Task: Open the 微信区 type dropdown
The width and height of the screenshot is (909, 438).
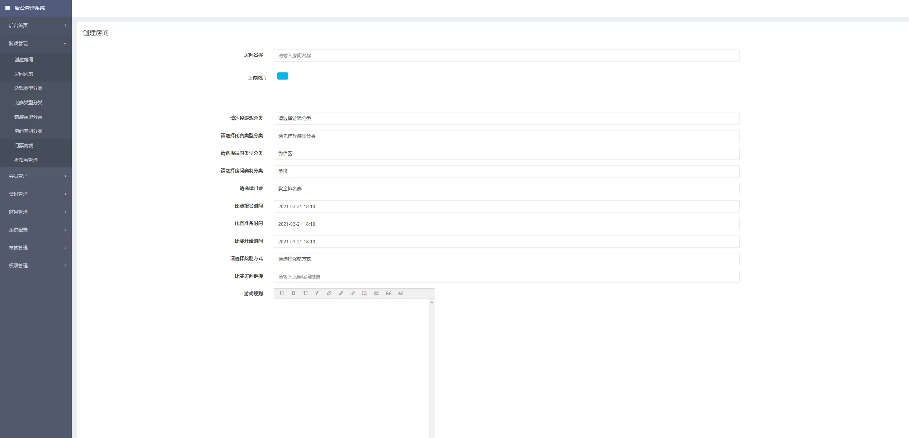Action: pos(506,154)
